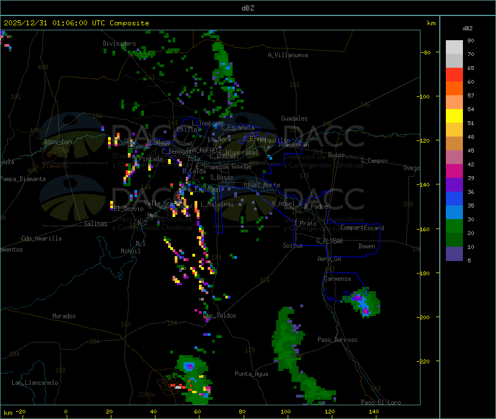Select the 'G_Campos' map label

click(x=375, y=161)
